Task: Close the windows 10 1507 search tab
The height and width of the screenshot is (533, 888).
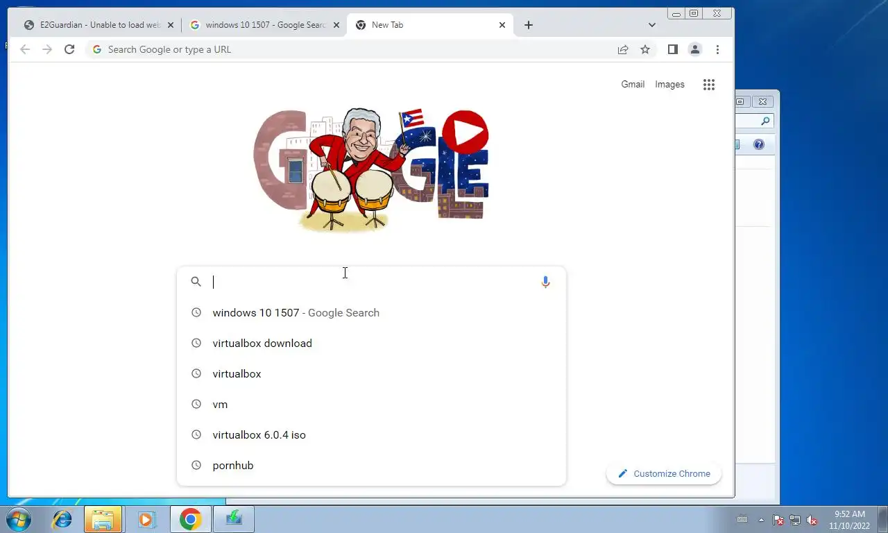Action: (x=336, y=25)
